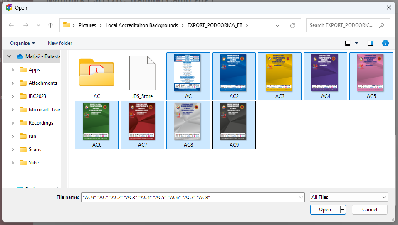Screen dimensions: 398x225
Task: Go up one folder level
Action: (50, 25)
